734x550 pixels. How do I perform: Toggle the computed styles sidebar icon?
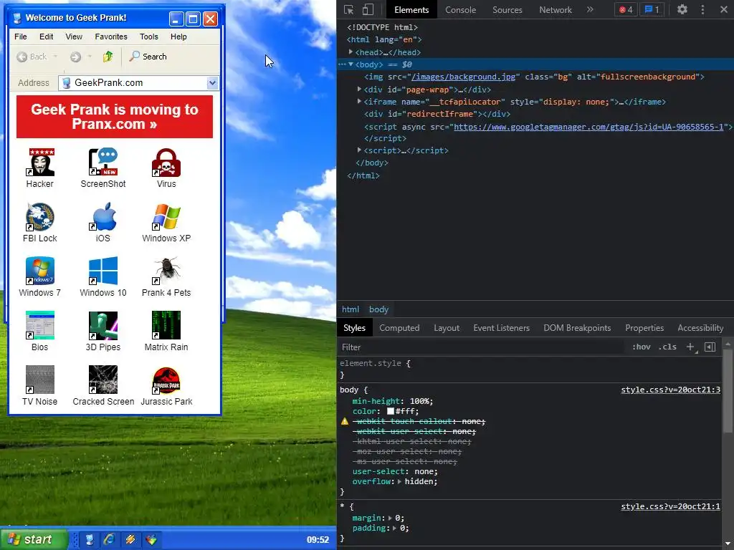point(710,347)
